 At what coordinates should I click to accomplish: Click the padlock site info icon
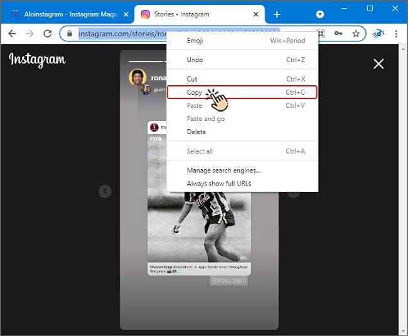click(70, 33)
